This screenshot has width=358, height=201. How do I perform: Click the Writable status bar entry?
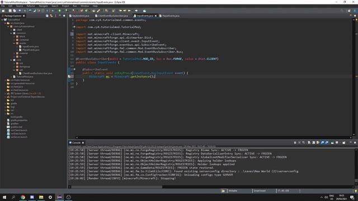pyautogui.click(x=233, y=191)
